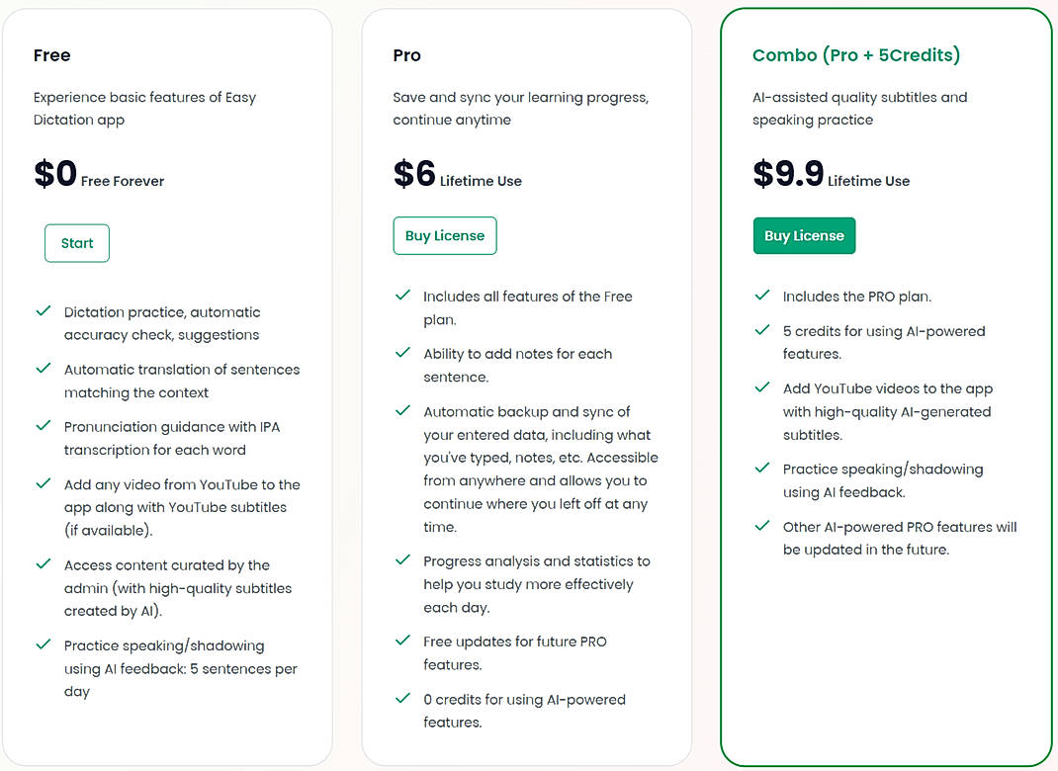Click the checkmark beside 'Dictation practice, automatic accuracy check'
This screenshot has height=771, width=1058.
click(x=44, y=311)
